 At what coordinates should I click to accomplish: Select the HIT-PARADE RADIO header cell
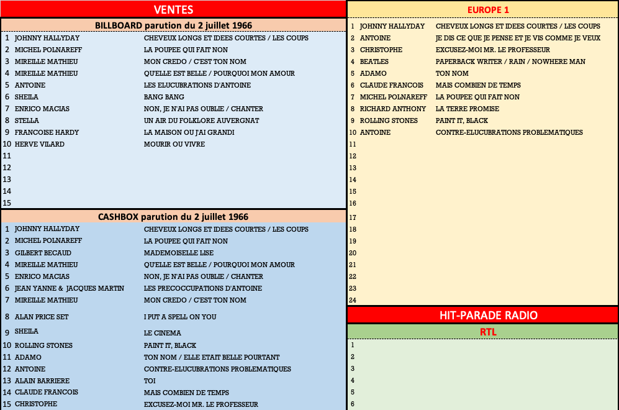point(488,315)
